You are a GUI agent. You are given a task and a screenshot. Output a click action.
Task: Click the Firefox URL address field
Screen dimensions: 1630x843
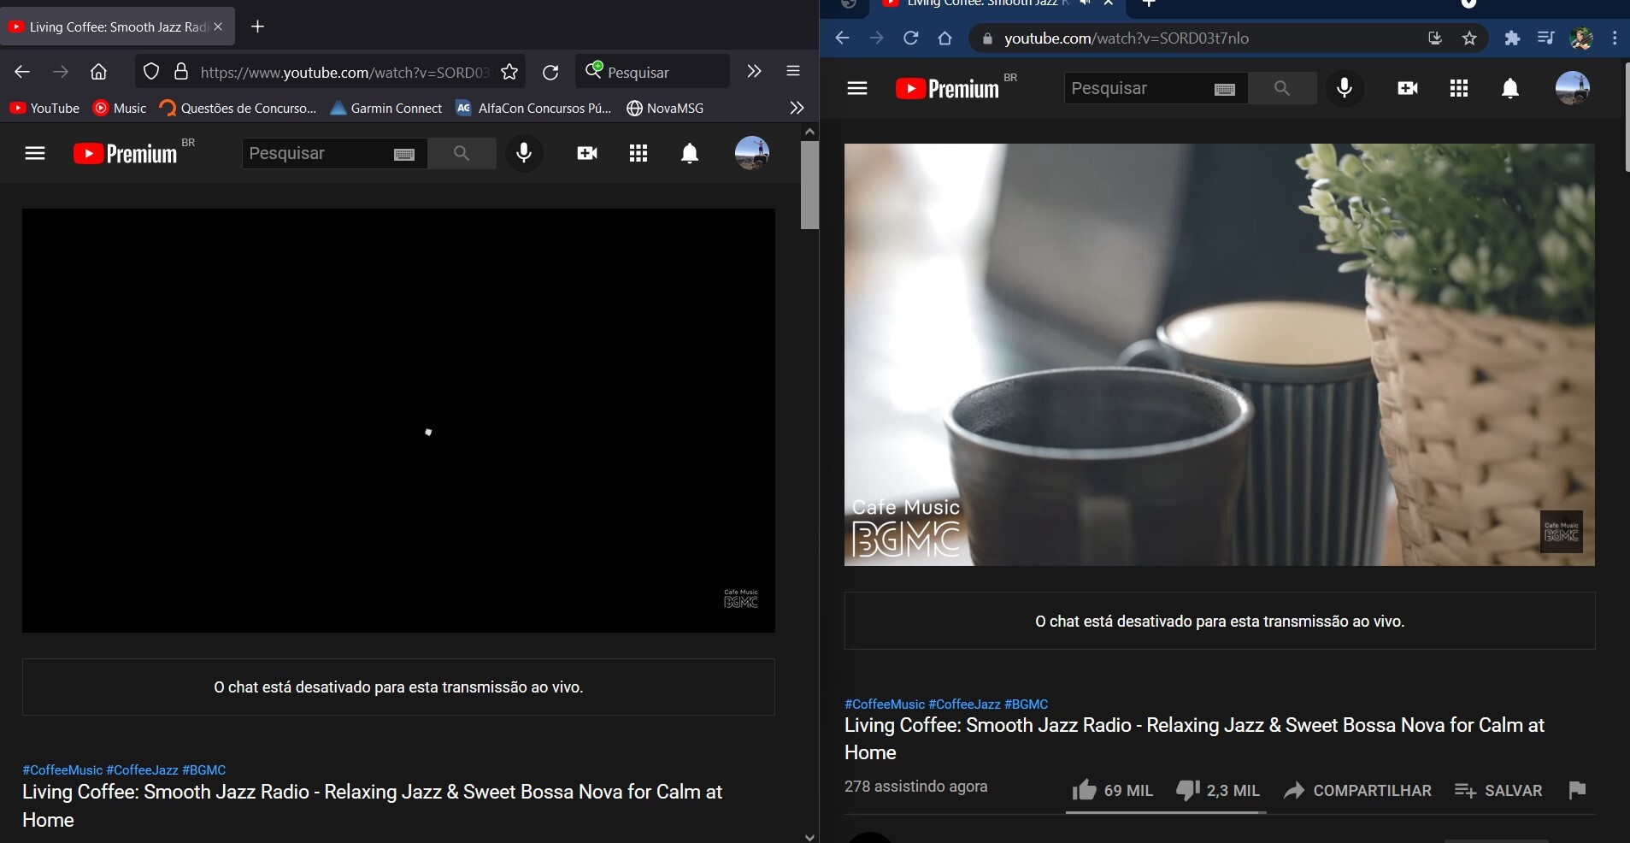coord(344,72)
